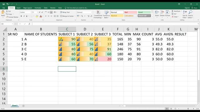Screen dimensions: 200x112
Task: Apply the red font color icon
Action: (x=41, y=16)
